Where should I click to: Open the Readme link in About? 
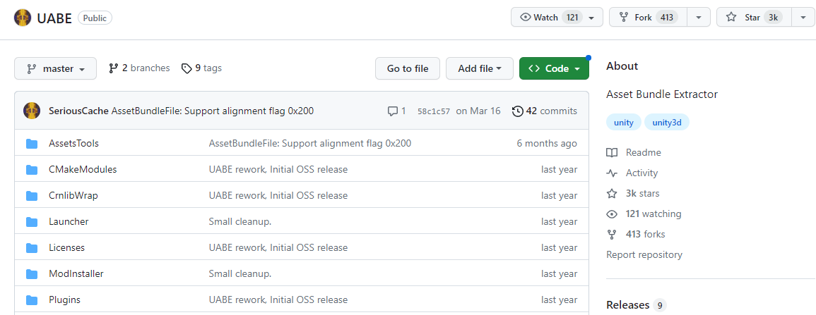tap(643, 153)
